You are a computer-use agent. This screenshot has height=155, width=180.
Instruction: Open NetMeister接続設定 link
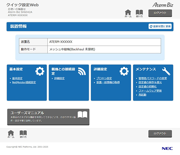point(24,83)
